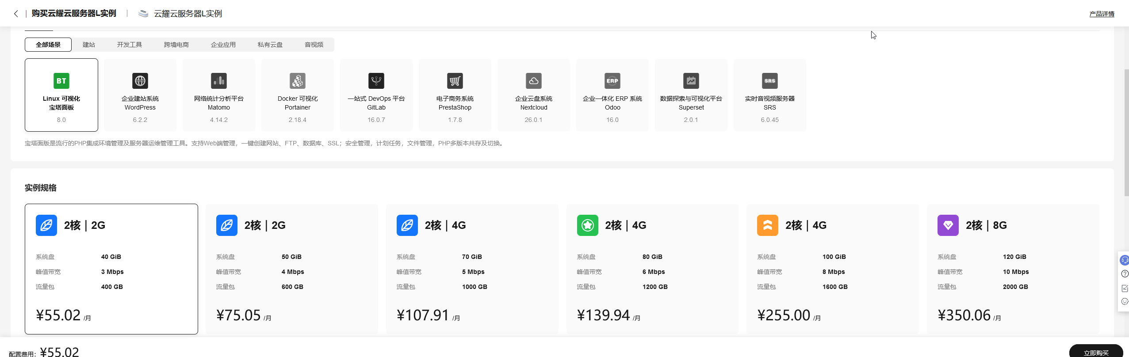Open the help question mark icon

(x=1125, y=274)
